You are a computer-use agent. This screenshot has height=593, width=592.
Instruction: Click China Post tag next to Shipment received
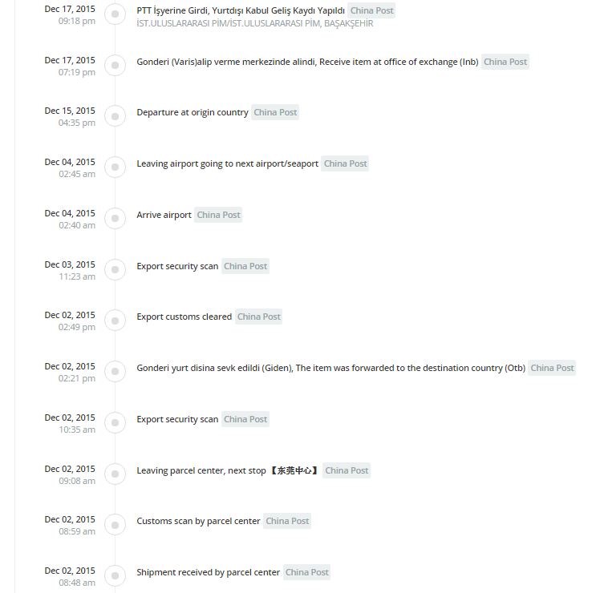point(306,572)
